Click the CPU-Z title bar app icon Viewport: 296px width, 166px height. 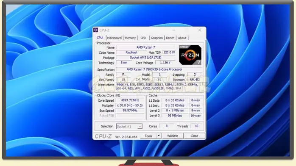(x=96, y=30)
